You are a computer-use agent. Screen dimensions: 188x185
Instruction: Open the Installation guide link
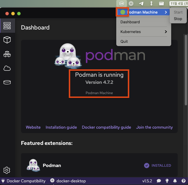point(61,127)
